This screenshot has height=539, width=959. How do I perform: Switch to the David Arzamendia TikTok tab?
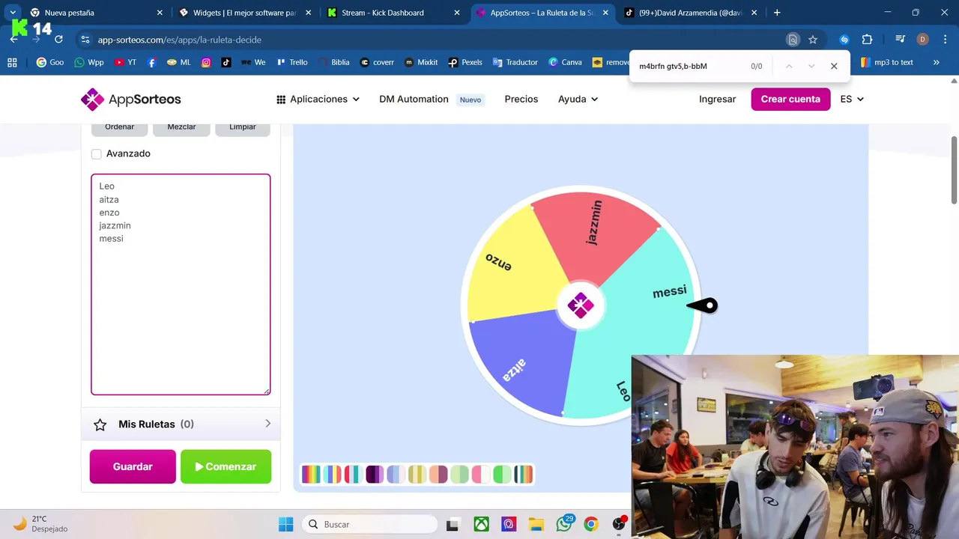tap(691, 13)
